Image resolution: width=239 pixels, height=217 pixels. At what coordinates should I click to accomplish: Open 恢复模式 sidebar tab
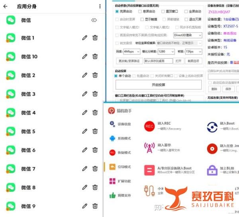pos(120,153)
